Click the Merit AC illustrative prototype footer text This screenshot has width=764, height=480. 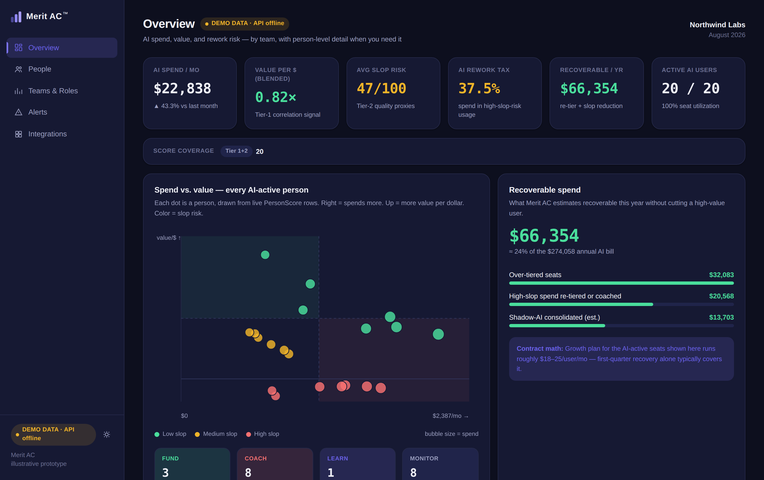(x=39, y=459)
